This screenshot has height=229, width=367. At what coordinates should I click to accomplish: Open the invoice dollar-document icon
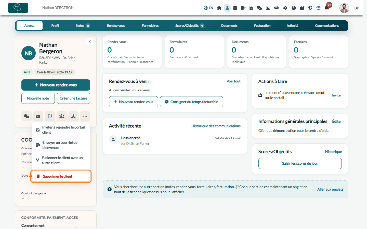[251, 8]
